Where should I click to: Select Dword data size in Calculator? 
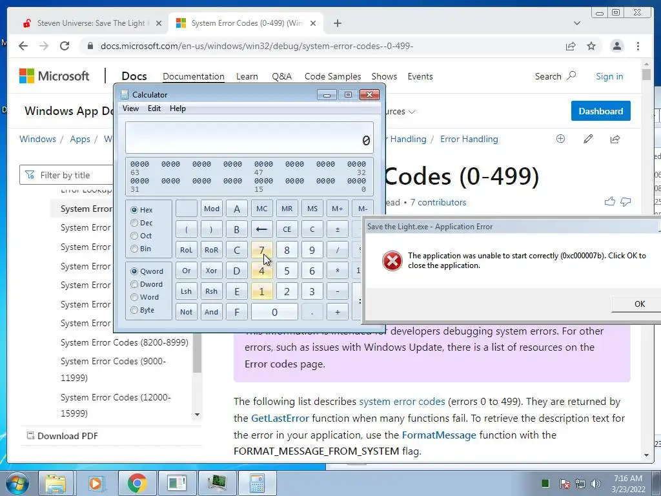134,284
